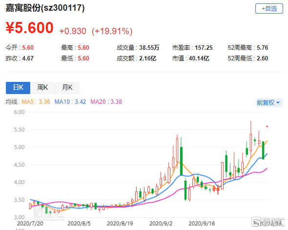Click the 市盈率 P/E value 157.25
Screen dimensions: 288x230
(204, 48)
